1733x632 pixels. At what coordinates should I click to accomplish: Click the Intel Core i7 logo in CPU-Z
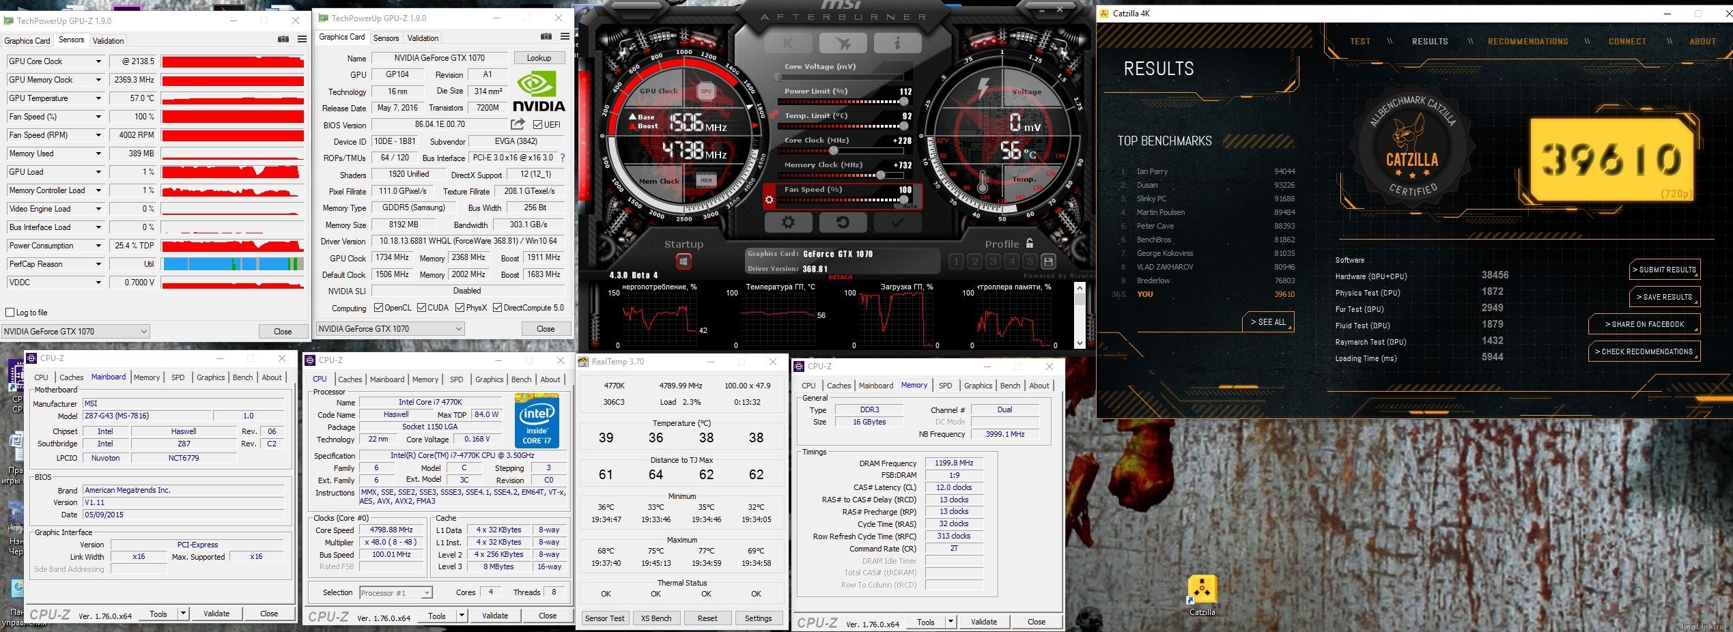click(x=537, y=421)
